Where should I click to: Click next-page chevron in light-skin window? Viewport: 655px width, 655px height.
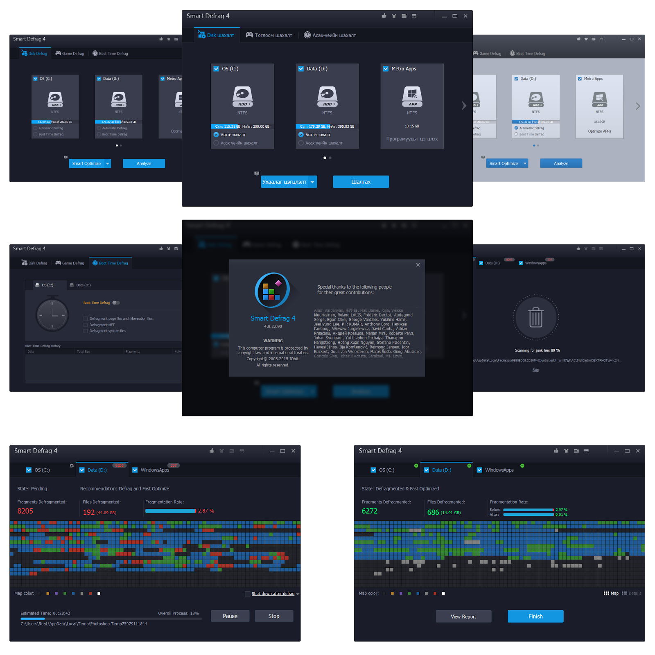[x=638, y=106]
